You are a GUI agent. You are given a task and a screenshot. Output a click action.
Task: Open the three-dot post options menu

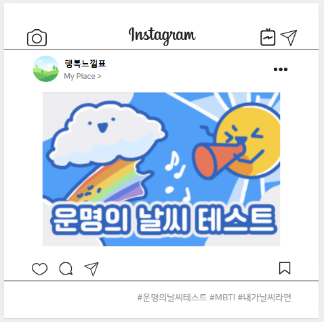tap(281, 69)
